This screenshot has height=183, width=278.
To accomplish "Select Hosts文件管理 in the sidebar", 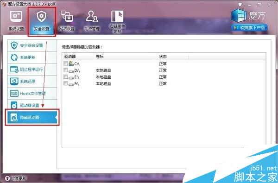I will click(32, 93).
